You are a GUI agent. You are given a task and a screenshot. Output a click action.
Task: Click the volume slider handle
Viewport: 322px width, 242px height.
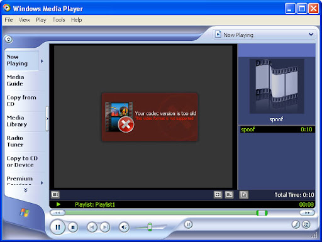pos(150,227)
